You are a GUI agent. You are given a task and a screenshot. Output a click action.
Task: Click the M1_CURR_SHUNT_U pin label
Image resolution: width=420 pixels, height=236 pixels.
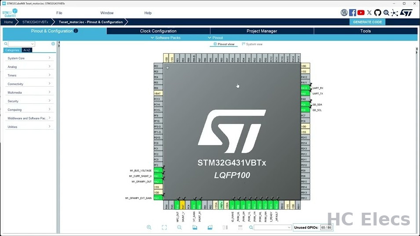pyautogui.click(x=140, y=176)
